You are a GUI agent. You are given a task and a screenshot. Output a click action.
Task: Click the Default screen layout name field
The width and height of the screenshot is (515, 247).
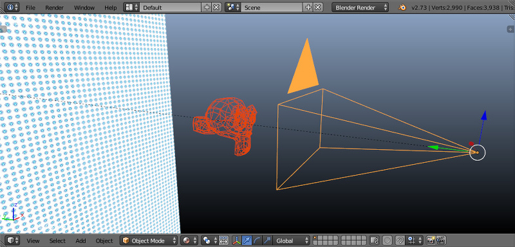click(171, 7)
